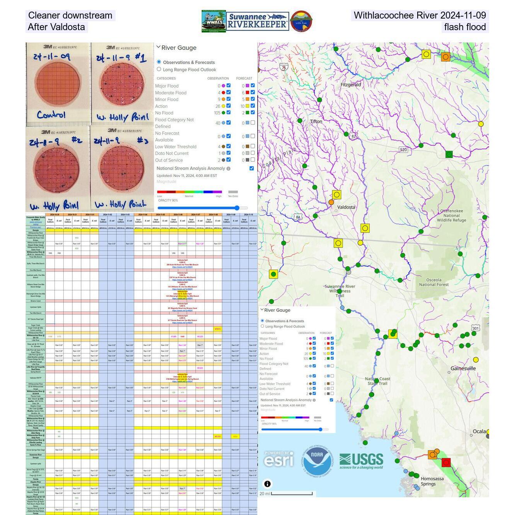The image size is (515, 515).
Task: Collapse River Gauge section in the larger legend
Action: click(x=158, y=47)
